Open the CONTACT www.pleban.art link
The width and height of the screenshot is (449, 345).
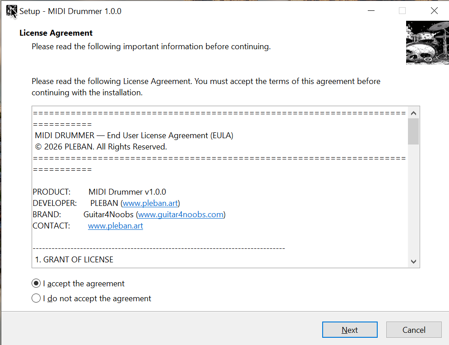pyautogui.click(x=116, y=226)
